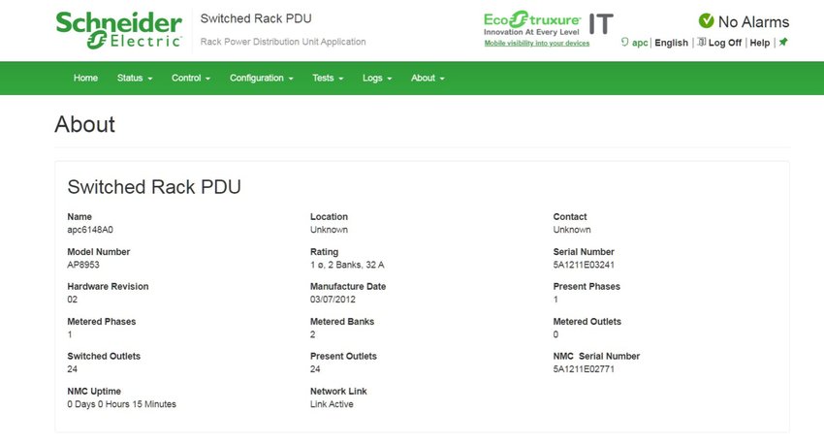This screenshot has width=824, height=444.
Task: Click the Log Off link
Action: click(725, 43)
